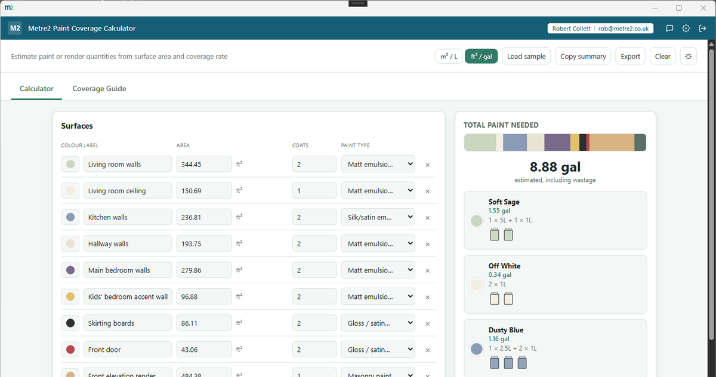Click the Living room walls area field
The image size is (716, 377).
[x=204, y=164]
